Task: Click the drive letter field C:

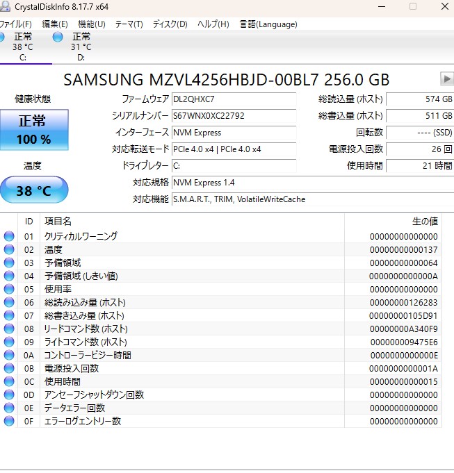Action: (x=234, y=165)
